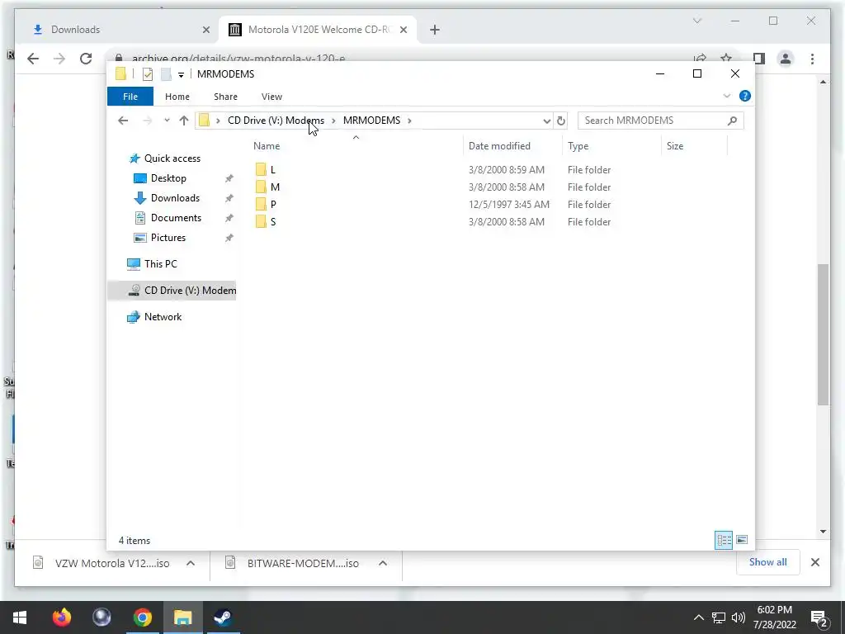The width and height of the screenshot is (845, 634).
Task: Open Explorer help question mark
Action: (x=745, y=96)
